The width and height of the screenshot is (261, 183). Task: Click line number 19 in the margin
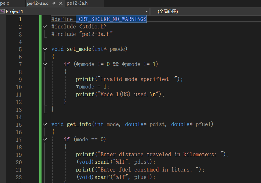[19, 155]
